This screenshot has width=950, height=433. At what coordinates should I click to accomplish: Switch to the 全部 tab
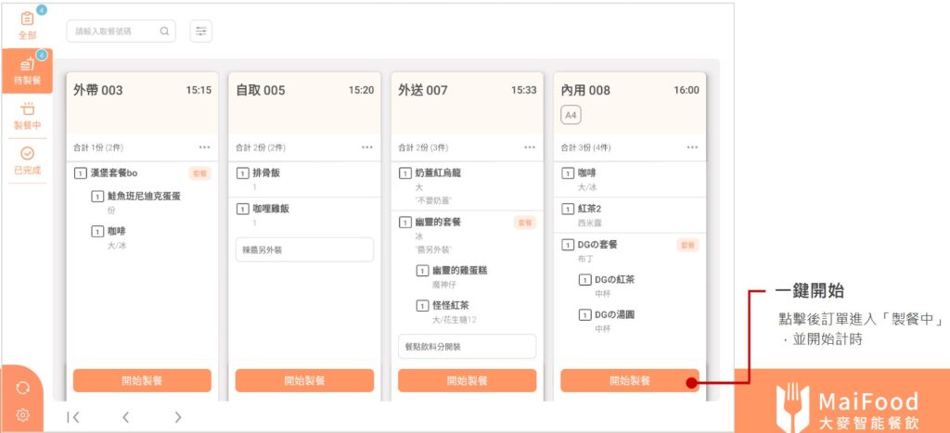(27, 24)
